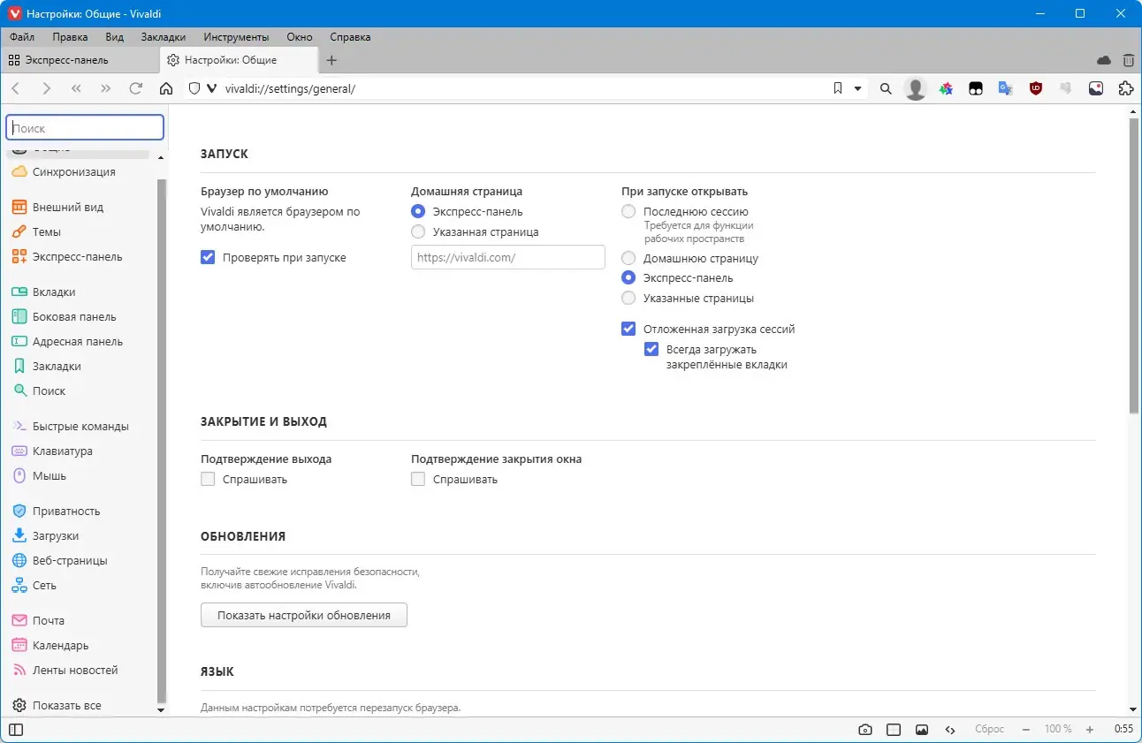Open the user profile avatar
The width and height of the screenshot is (1142, 743).
click(916, 88)
